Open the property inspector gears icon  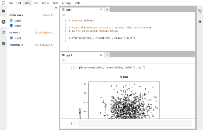[200, 11]
